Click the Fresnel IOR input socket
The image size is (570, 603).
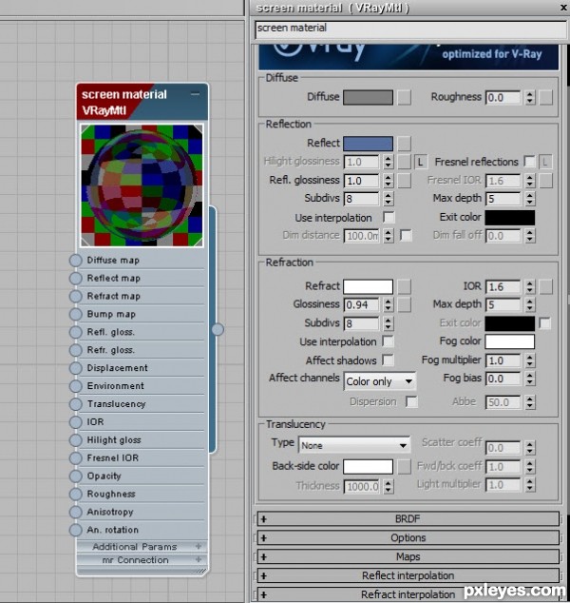76,457
